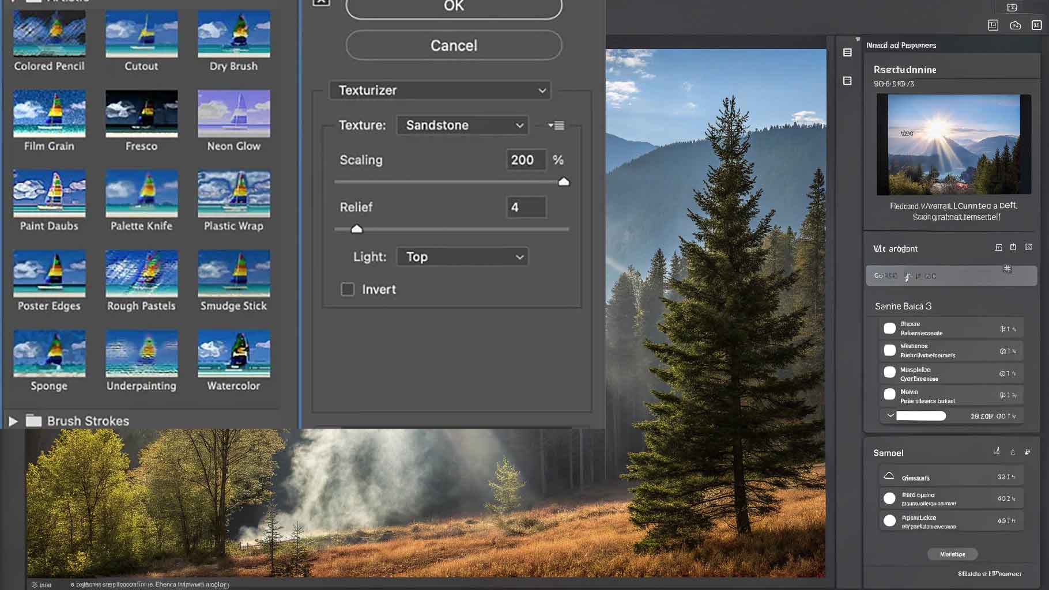Confirm the filter with OK
Screen dimensions: 1049x590
pyautogui.click(x=454, y=7)
